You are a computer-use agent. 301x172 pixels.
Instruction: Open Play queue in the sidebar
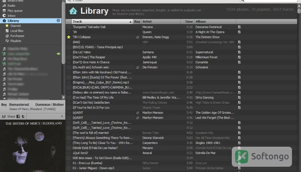[x=15, y=11]
